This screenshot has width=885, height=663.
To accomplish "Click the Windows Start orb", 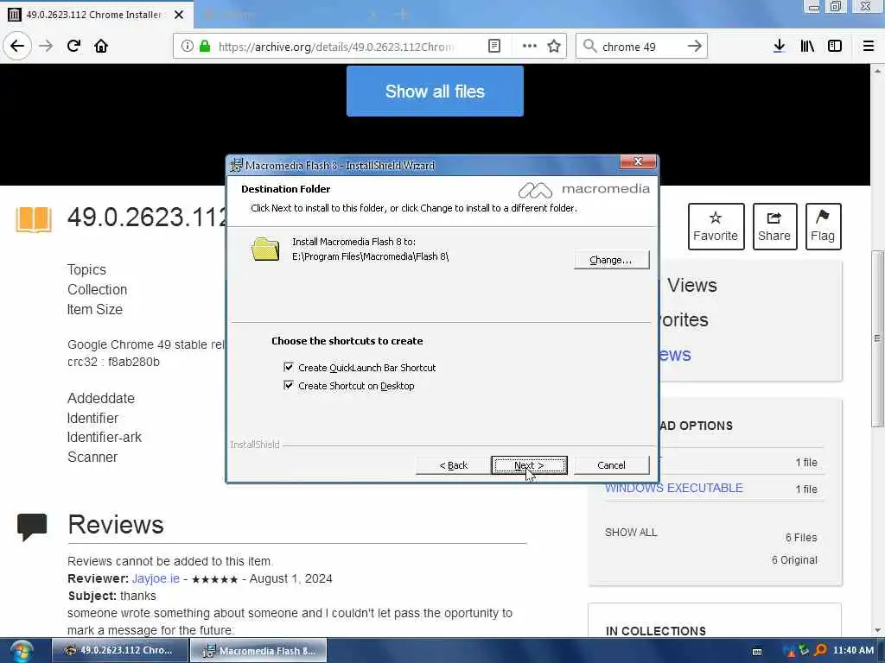I will 22,651.
